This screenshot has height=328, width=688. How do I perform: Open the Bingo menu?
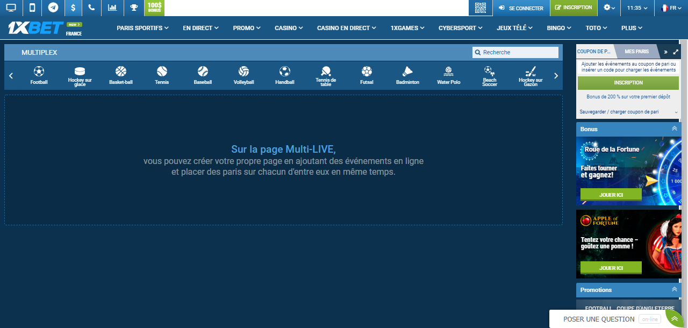click(559, 28)
